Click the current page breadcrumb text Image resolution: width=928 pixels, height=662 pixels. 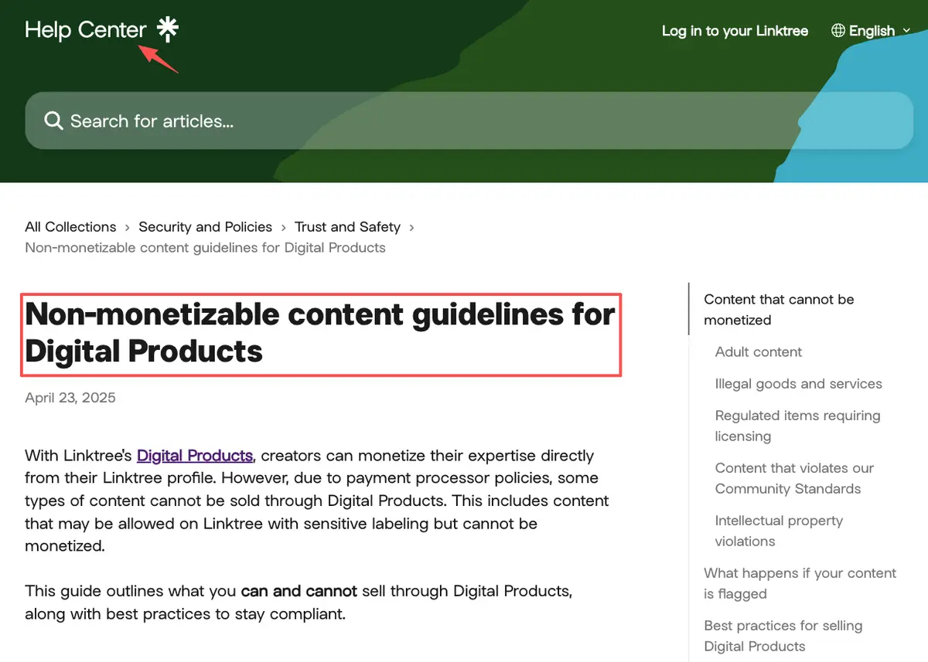point(205,248)
